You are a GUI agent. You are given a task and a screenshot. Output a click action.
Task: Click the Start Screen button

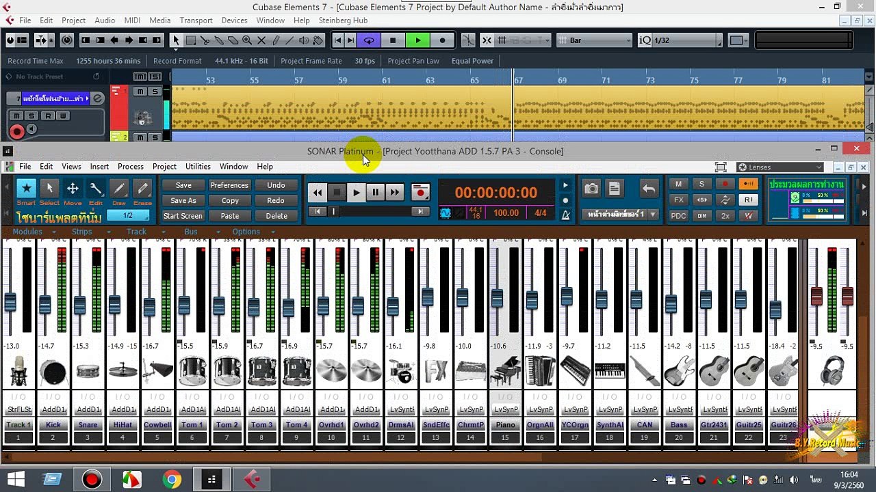(183, 216)
